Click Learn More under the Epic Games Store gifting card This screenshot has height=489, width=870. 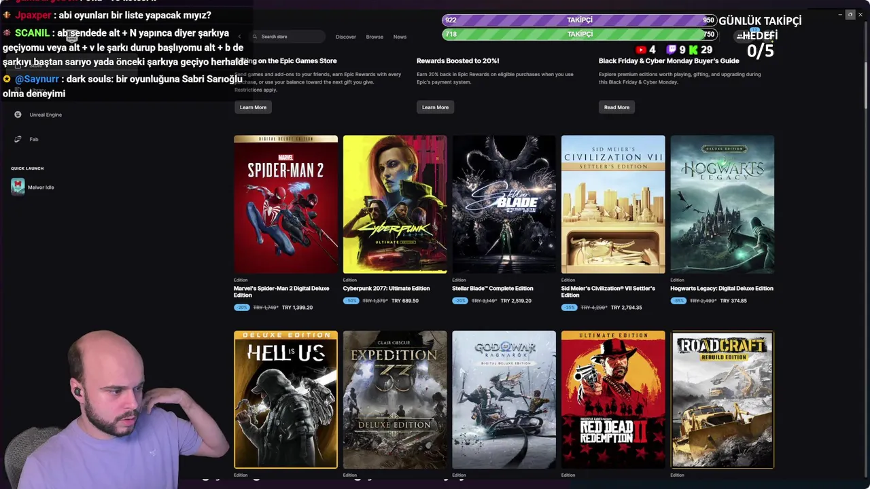click(x=253, y=107)
